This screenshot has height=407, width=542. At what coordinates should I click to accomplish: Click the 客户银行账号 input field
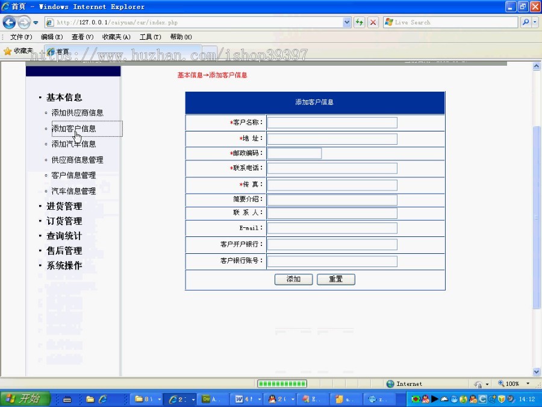[x=332, y=261]
